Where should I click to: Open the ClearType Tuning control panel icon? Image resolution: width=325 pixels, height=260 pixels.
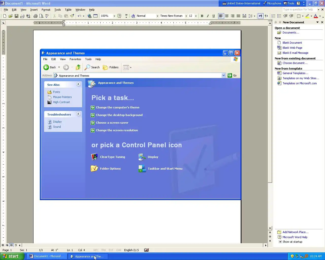point(108,157)
